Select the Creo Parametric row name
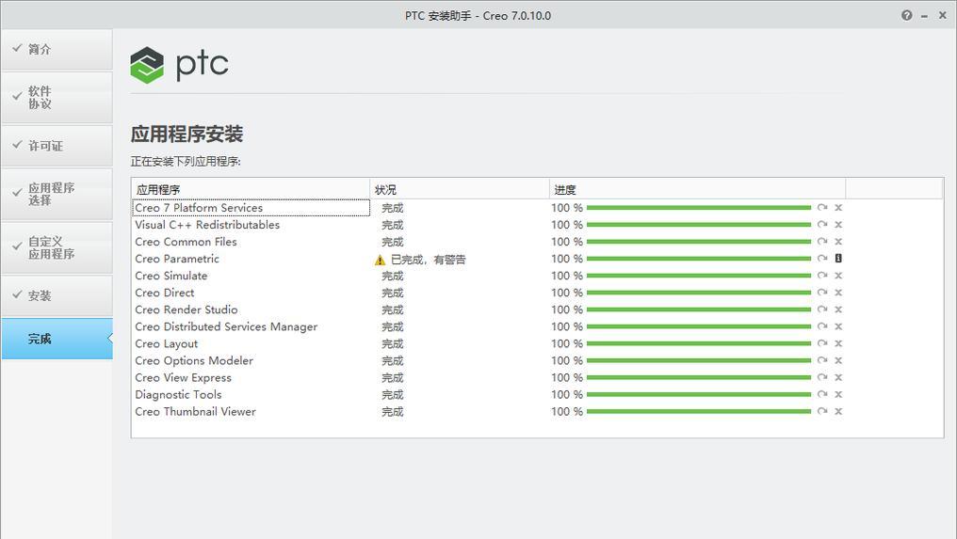The image size is (957, 539). (x=177, y=259)
